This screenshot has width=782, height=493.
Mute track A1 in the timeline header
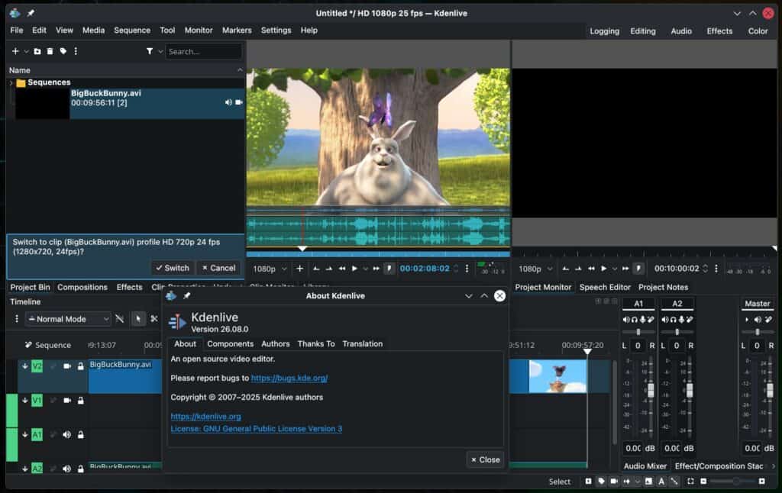pyautogui.click(x=67, y=435)
